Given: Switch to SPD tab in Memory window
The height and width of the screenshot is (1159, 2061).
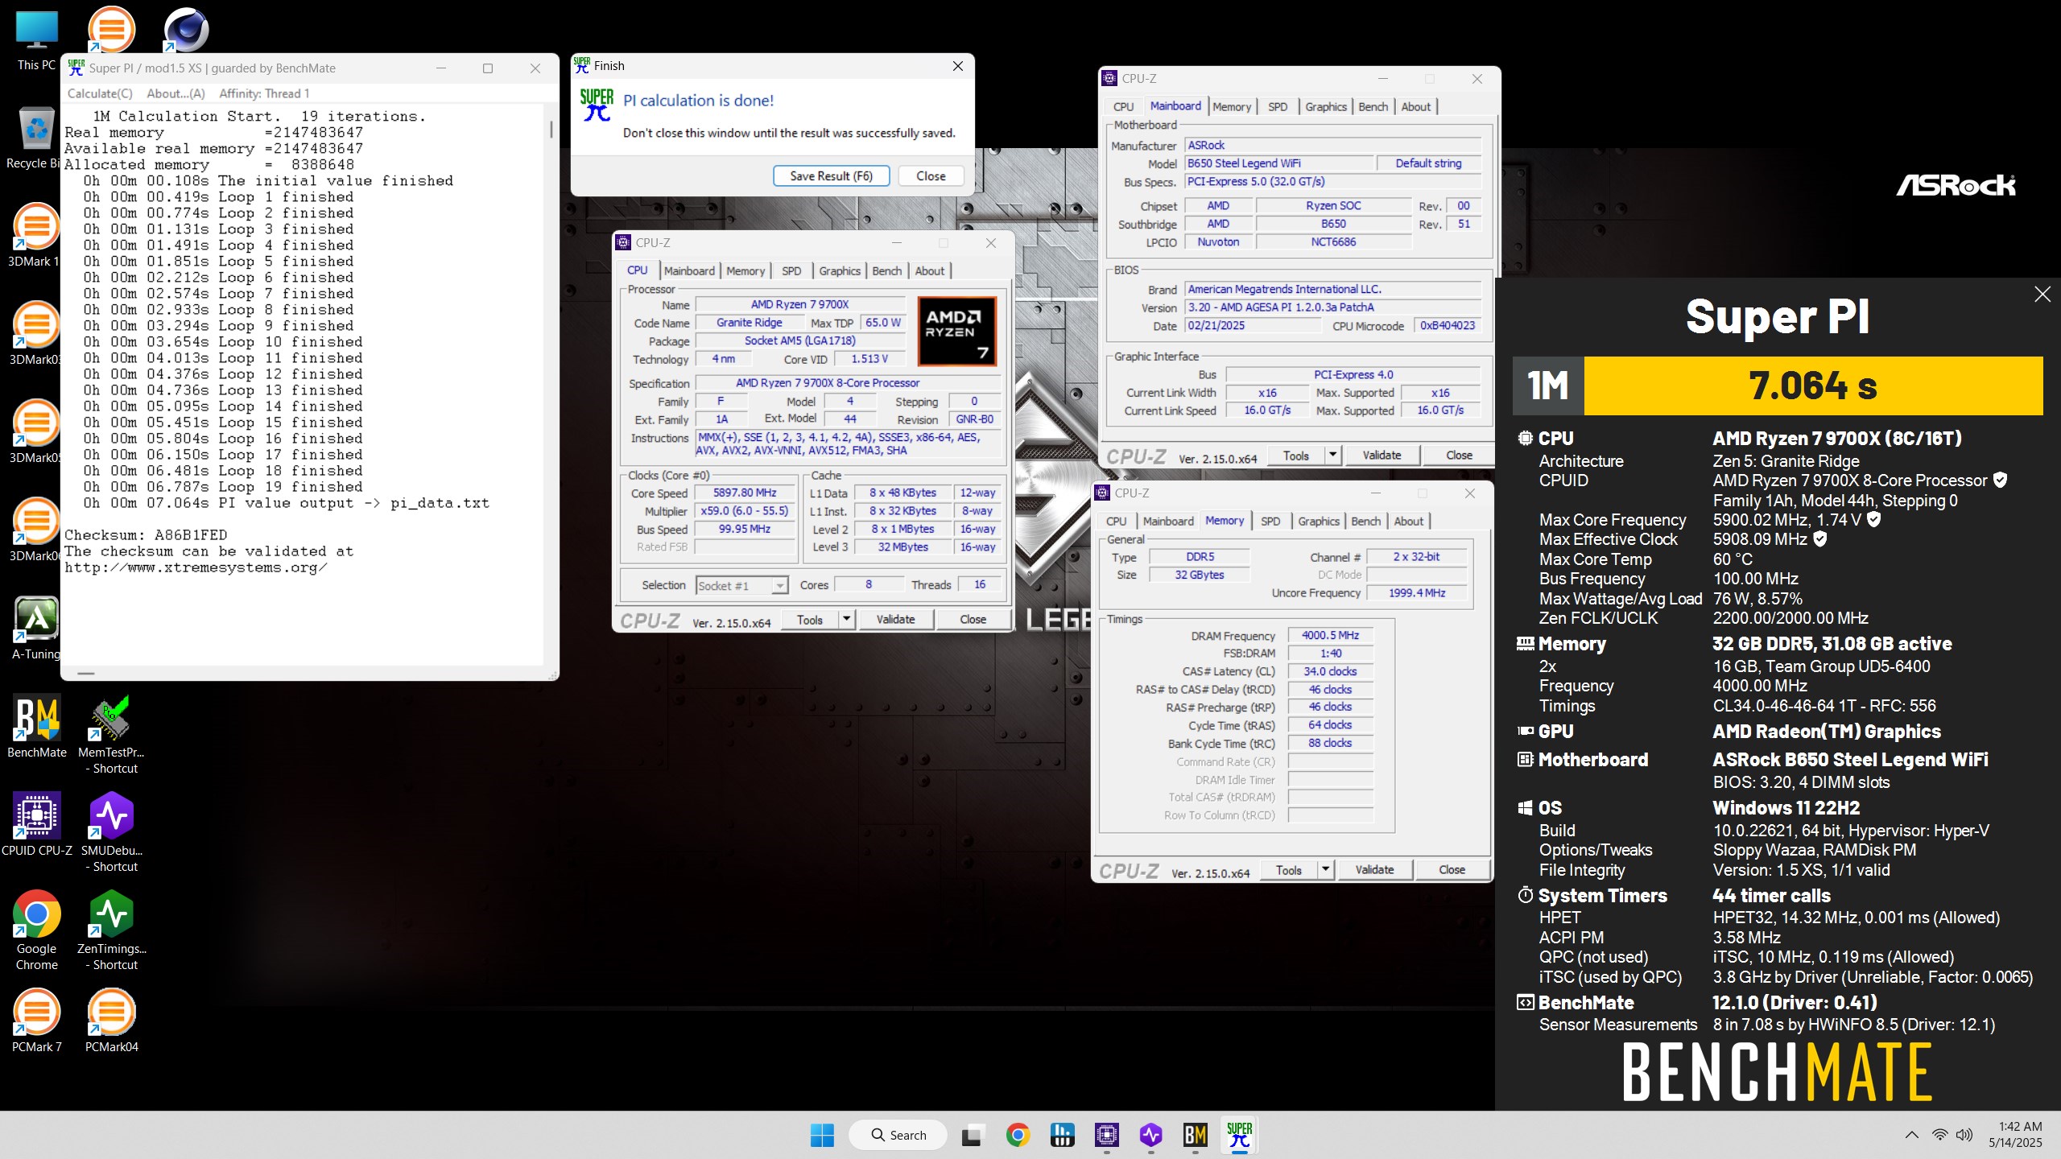Looking at the screenshot, I should point(1270,522).
